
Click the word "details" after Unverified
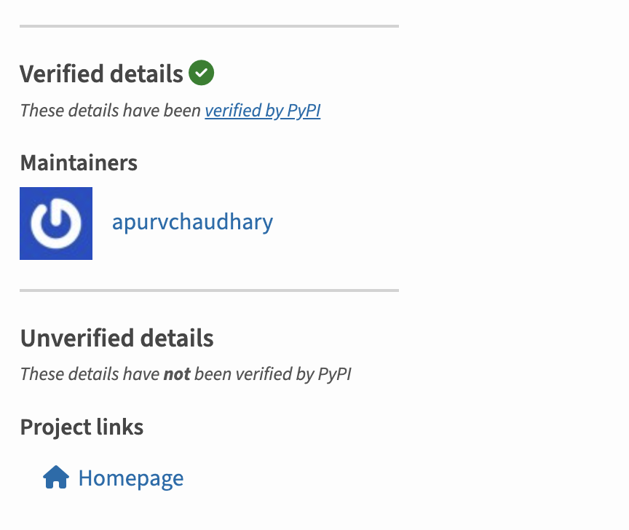pos(177,338)
